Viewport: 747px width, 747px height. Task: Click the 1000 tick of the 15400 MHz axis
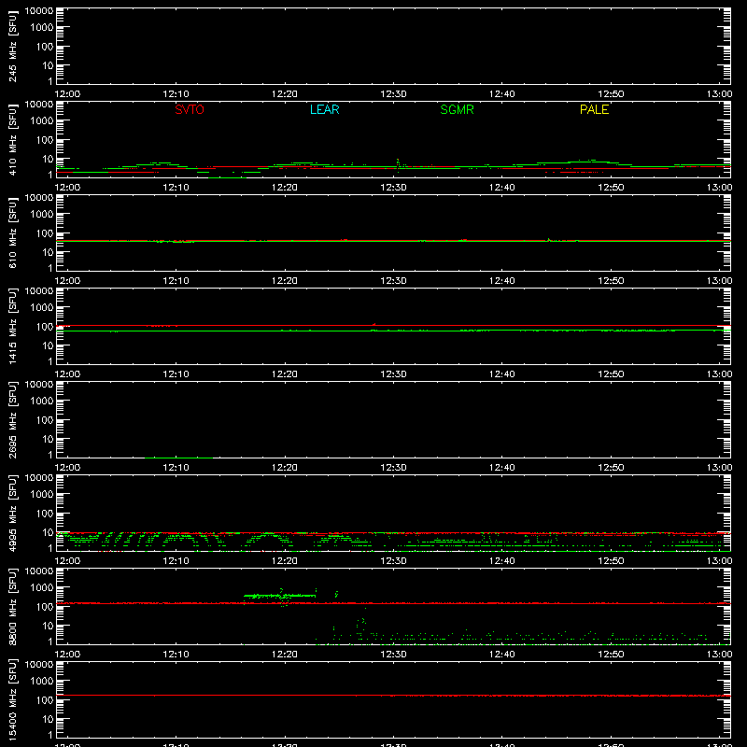[42, 682]
